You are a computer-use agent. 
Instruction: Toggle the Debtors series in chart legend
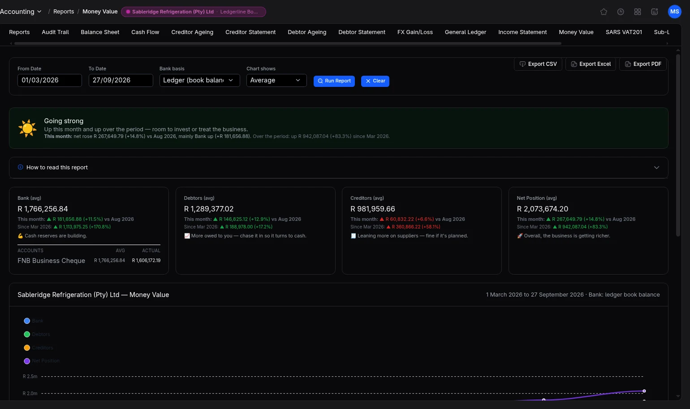click(37, 334)
